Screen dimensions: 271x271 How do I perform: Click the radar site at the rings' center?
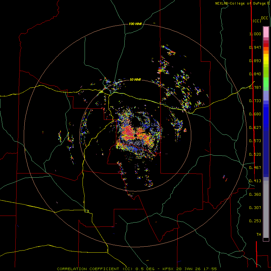(x=135, y=135)
